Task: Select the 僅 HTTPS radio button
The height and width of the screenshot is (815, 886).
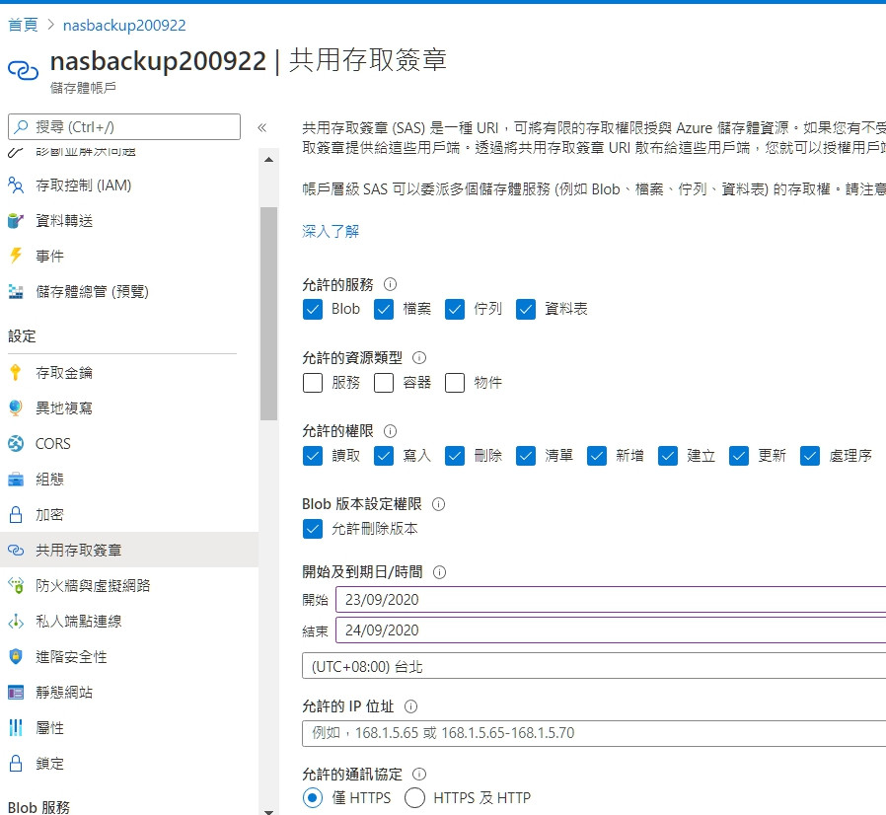Action: 313,798
